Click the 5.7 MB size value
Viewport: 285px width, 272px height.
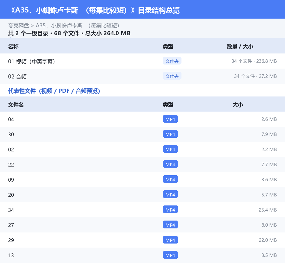coord(269,195)
